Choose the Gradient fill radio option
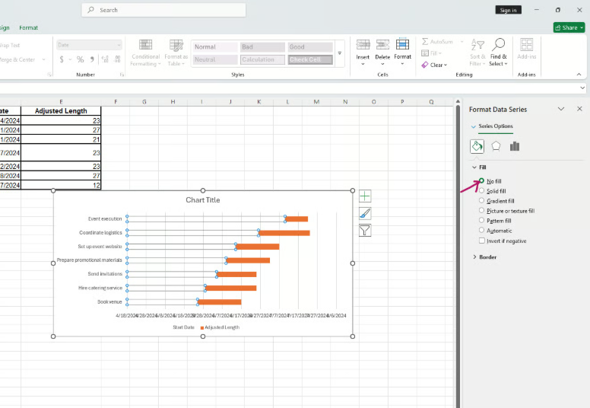This screenshot has height=408, width=590. pyautogui.click(x=481, y=201)
